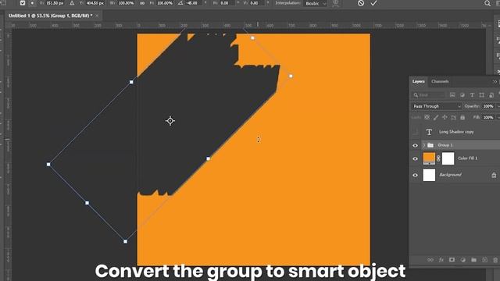Click the T thumbnail of Long Shadow copy
This screenshot has height=281, width=500.
tap(429, 132)
